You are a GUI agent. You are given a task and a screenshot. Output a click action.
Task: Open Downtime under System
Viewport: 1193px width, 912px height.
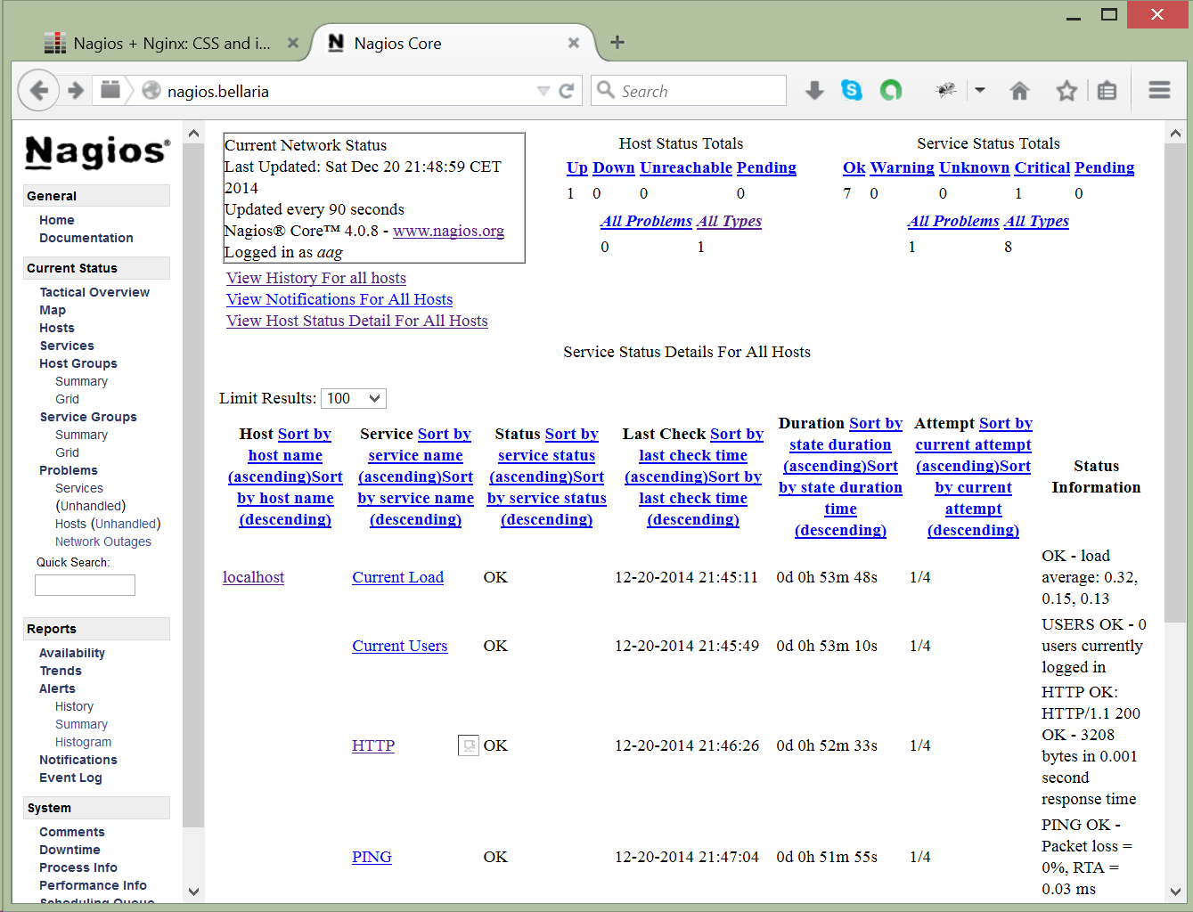tap(69, 850)
